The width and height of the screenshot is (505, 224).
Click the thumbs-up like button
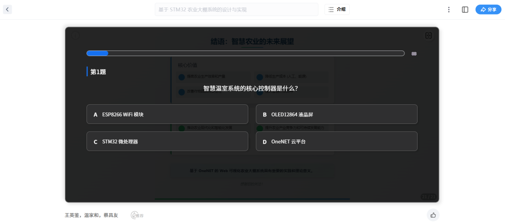[x=433, y=215]
